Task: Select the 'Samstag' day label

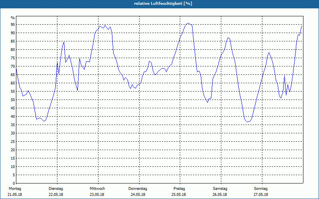Action: click(x=220, y=189)
